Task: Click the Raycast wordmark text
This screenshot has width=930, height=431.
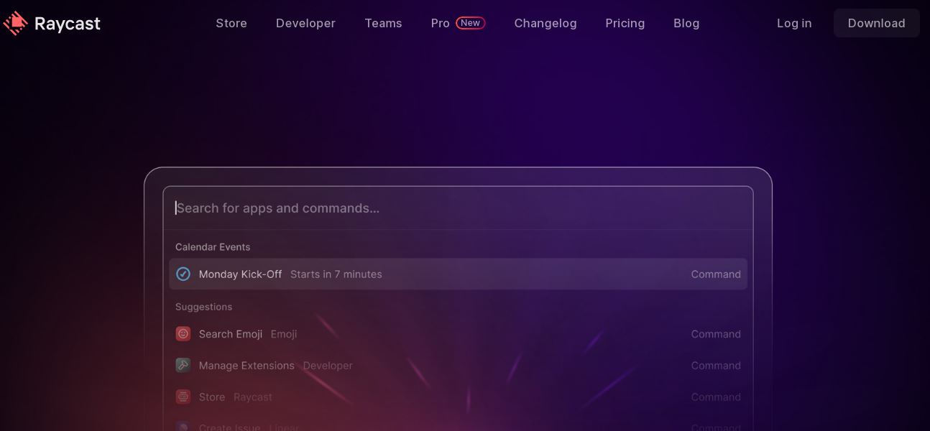Action: 68,24
